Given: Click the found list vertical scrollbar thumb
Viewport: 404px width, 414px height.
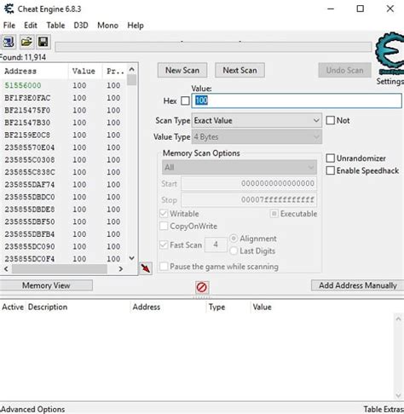Looking at the screenshot, I should (131, 79).
